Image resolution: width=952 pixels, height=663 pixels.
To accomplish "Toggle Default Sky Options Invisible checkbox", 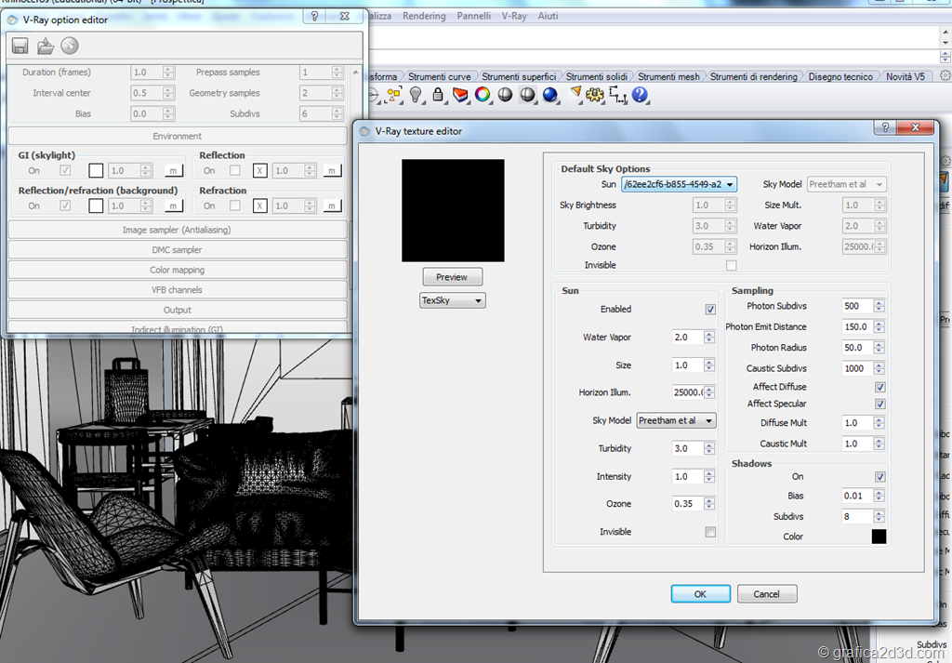I will pyautogui.click(x=731, y=265).
